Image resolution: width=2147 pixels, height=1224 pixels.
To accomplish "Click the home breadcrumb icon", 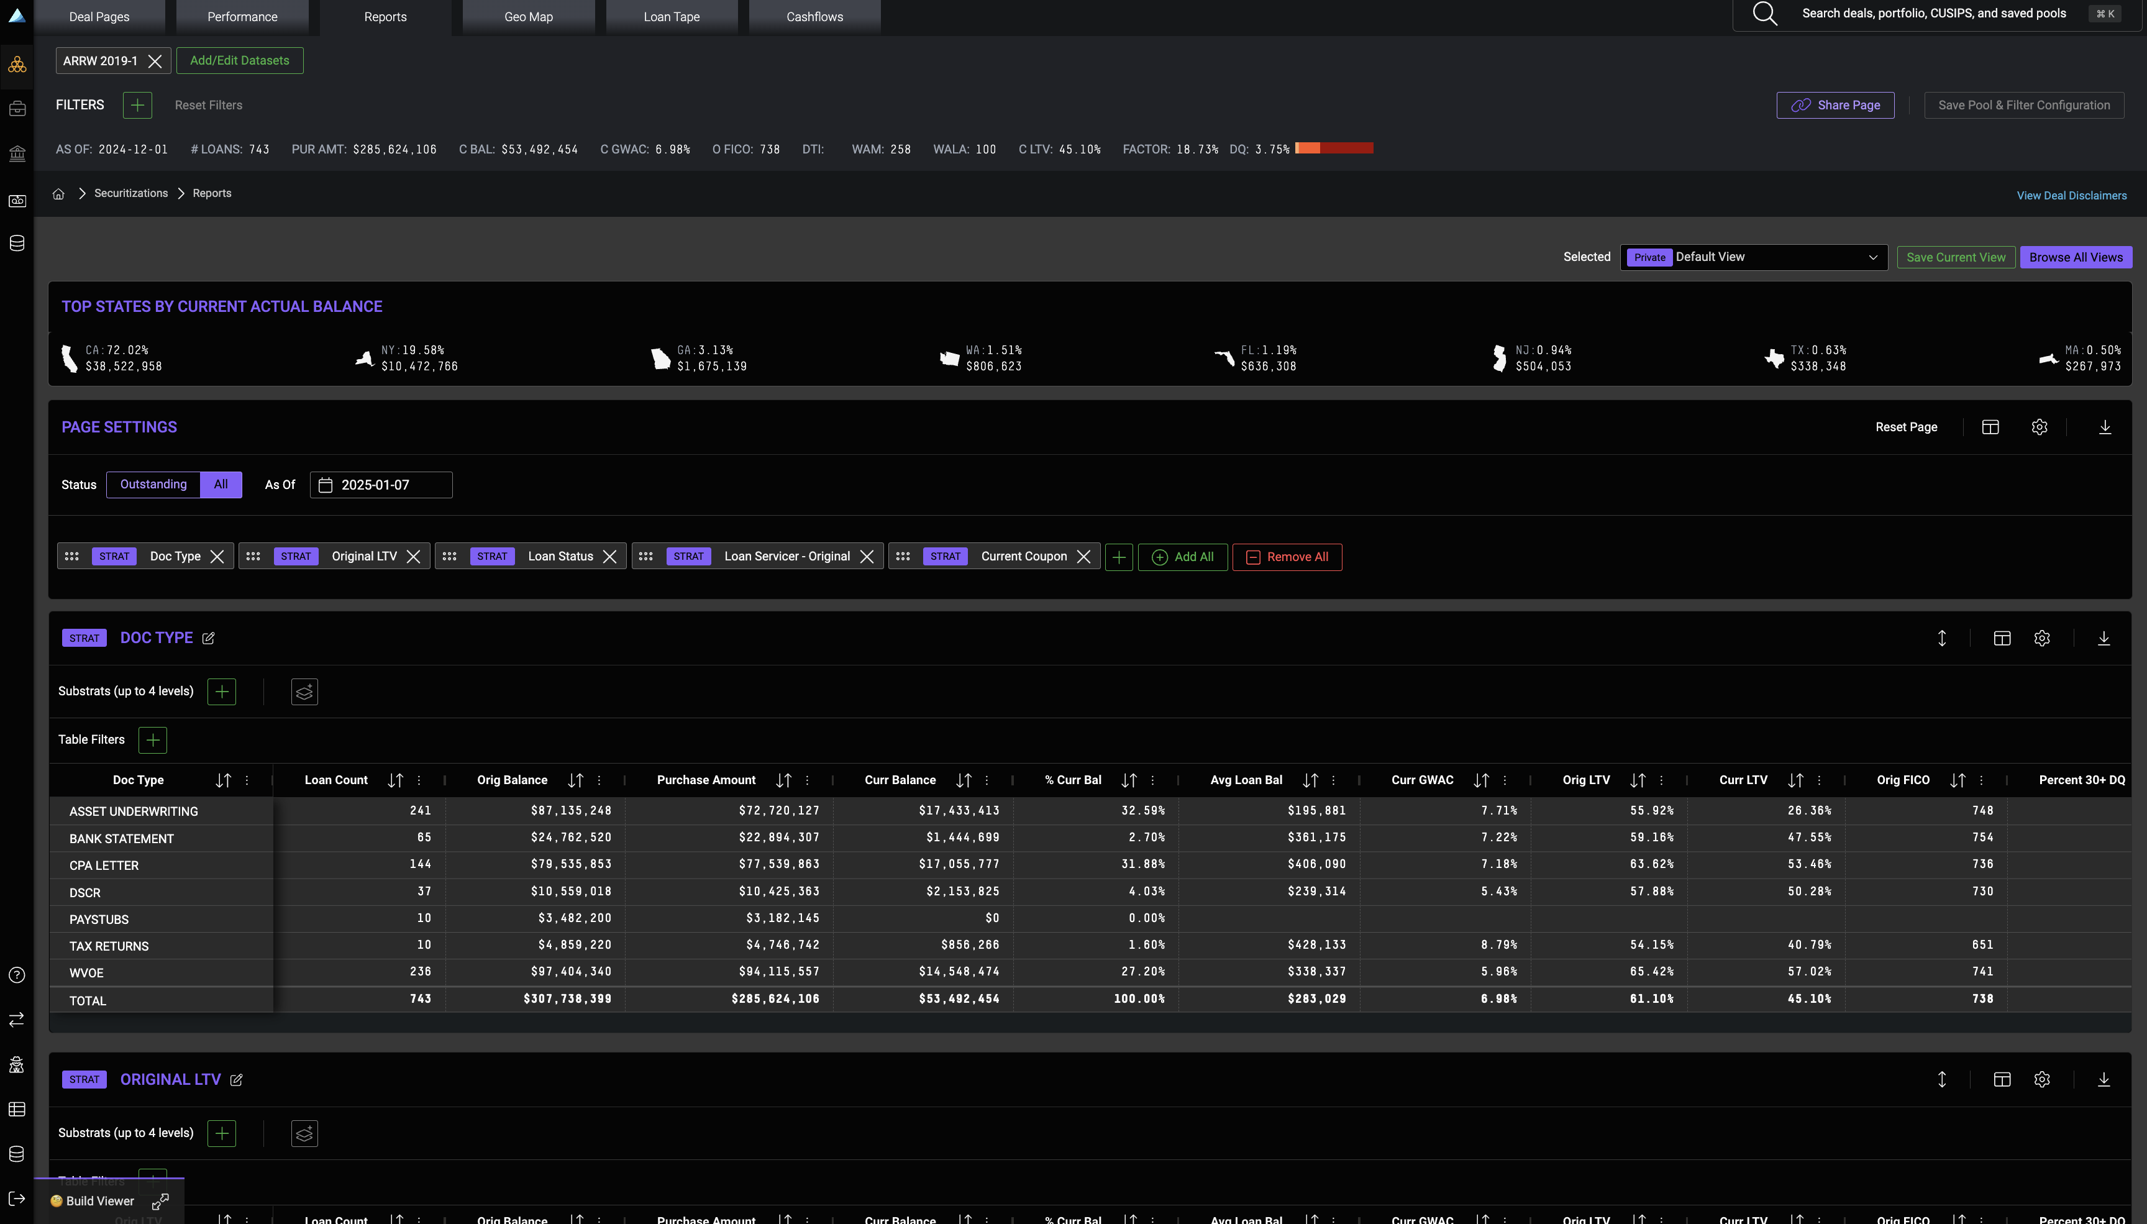I will [58, 194].
